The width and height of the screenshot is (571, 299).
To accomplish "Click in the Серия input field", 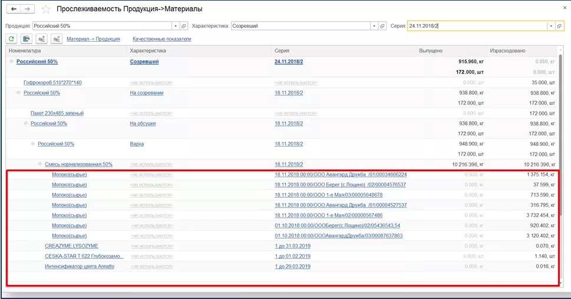I will [x=476, y=26].
